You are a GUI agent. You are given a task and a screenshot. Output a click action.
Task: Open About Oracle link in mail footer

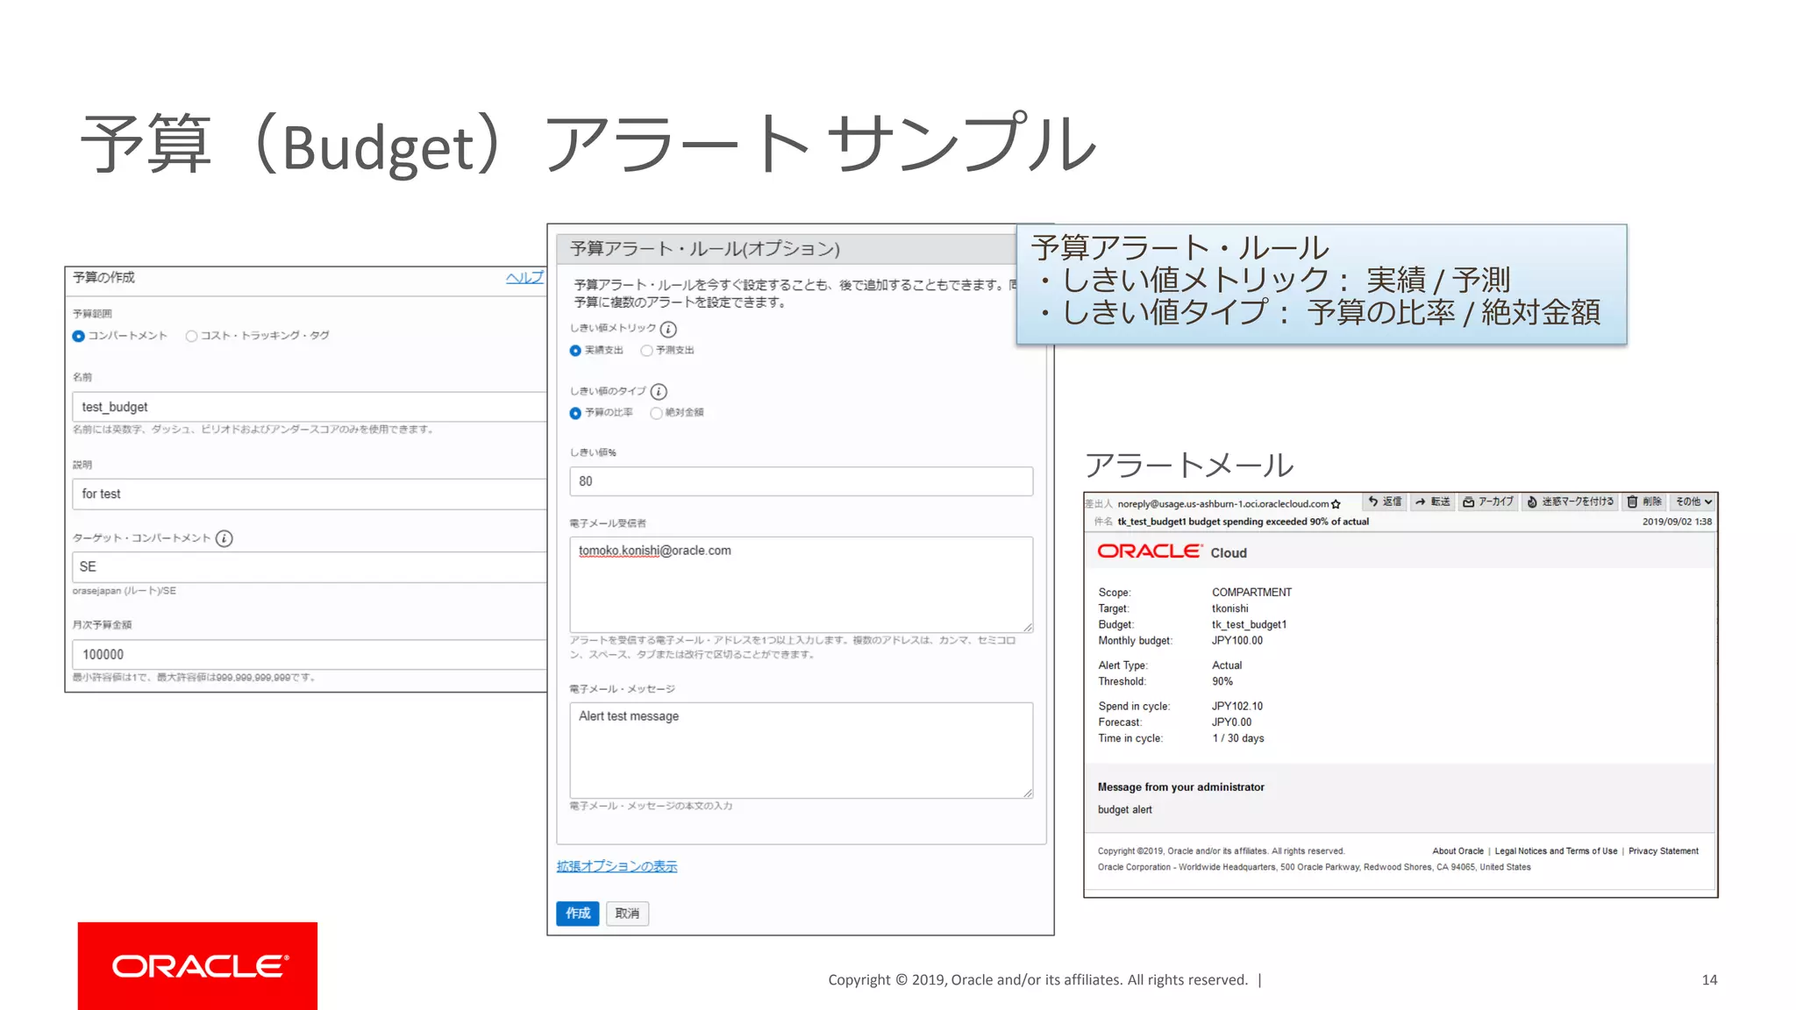tap(1458, 851)
